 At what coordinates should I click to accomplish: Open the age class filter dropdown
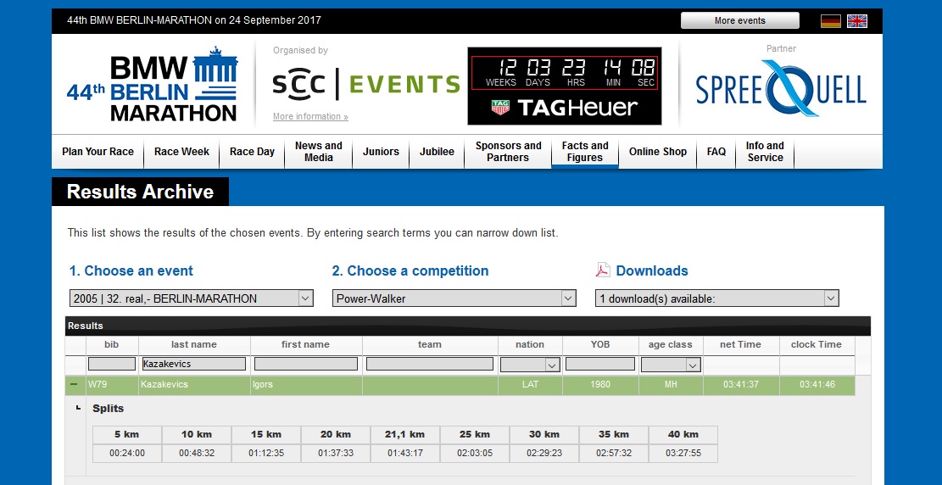click(671, 365)
